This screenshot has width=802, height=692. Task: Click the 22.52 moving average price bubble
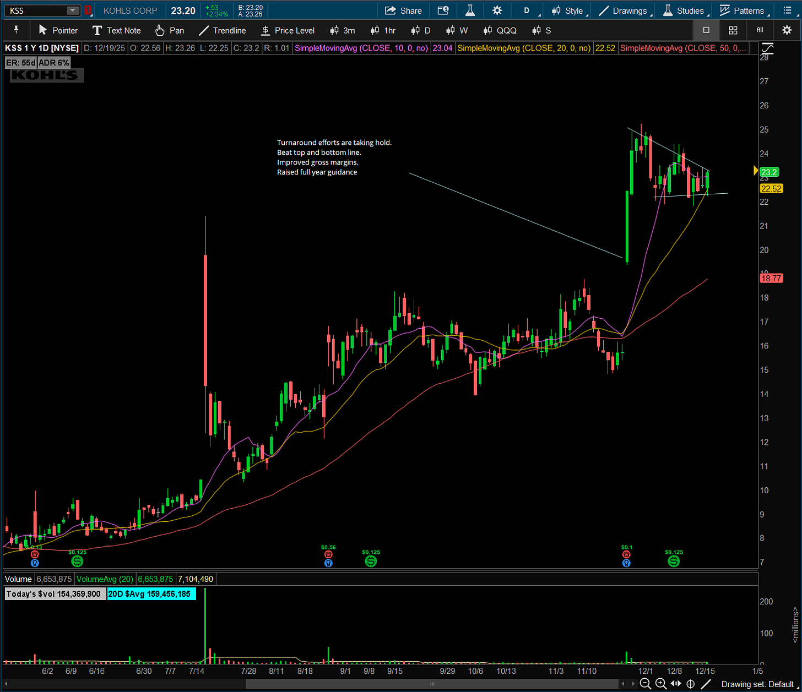pos(771,188)
